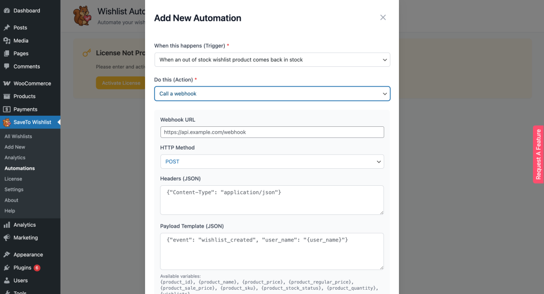This screenshot has width=544, height=294.
Task: Click inside the Headers JSON textarea
Action: pyautogui.click(x=272, y=200)
